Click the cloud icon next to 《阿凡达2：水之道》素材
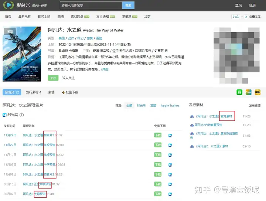Image resolution: width=266 pixels, height=201 pixels. 192,146
